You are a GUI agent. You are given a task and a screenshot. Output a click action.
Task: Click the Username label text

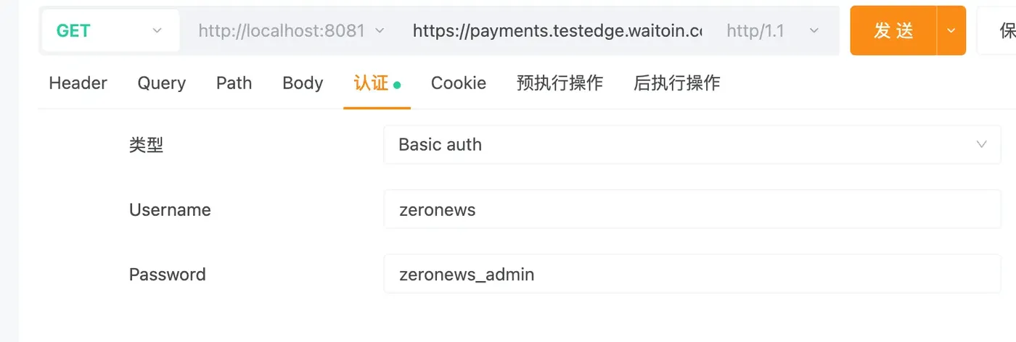click(170, 209)
